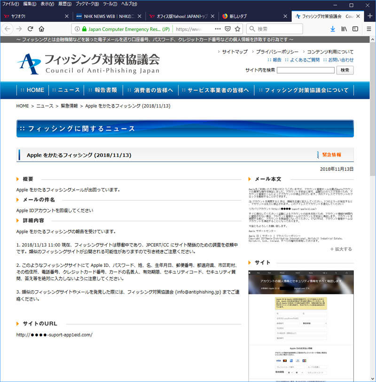This screenshot has height=382, width=376.
Task: Click the サイト内を検索 text field
Action: click(305, 70)
